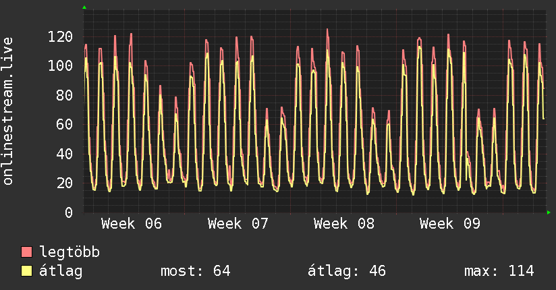Click the 20 y-axis tick label
The image size is (556, 290).
click(65, 183)
